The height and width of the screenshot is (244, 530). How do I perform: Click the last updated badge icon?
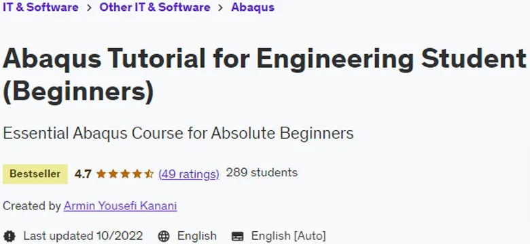pyautogui.click(x=9, y=236)
